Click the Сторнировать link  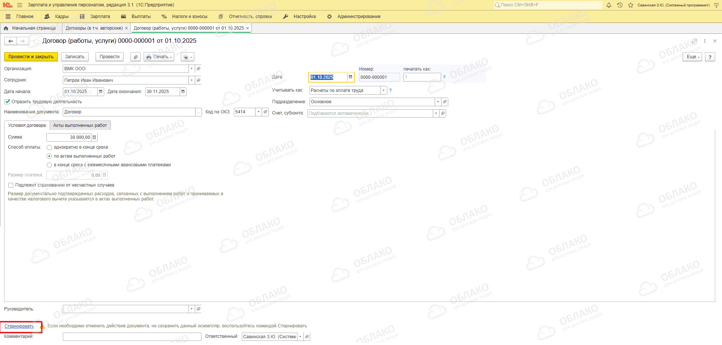click(x=19, y=326)
